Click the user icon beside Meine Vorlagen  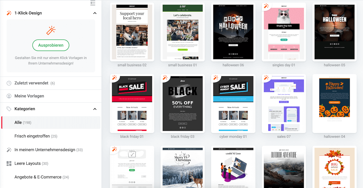[9, 96]
